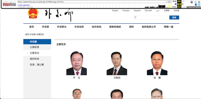
Task: Click the national emblem logo
Action: (x=33, y=14)
